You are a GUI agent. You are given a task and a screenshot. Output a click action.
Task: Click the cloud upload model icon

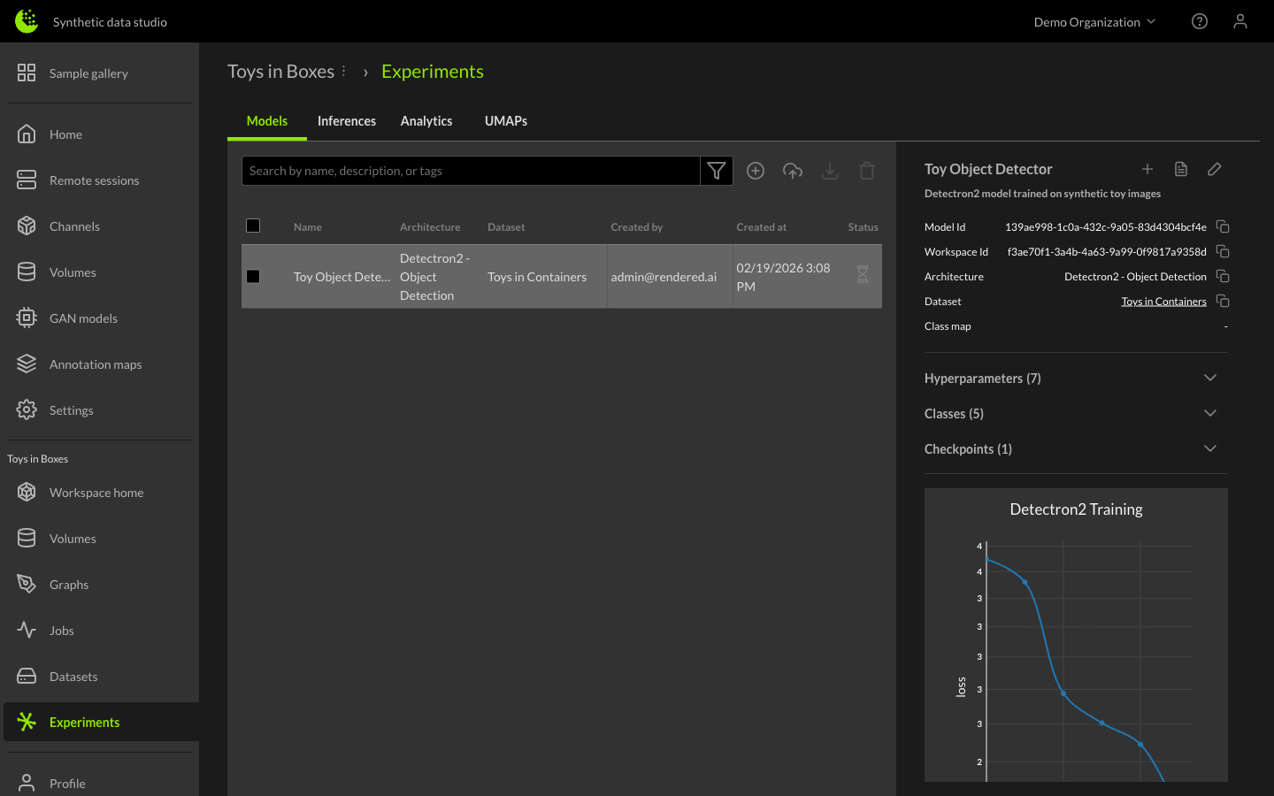point(793,171)
